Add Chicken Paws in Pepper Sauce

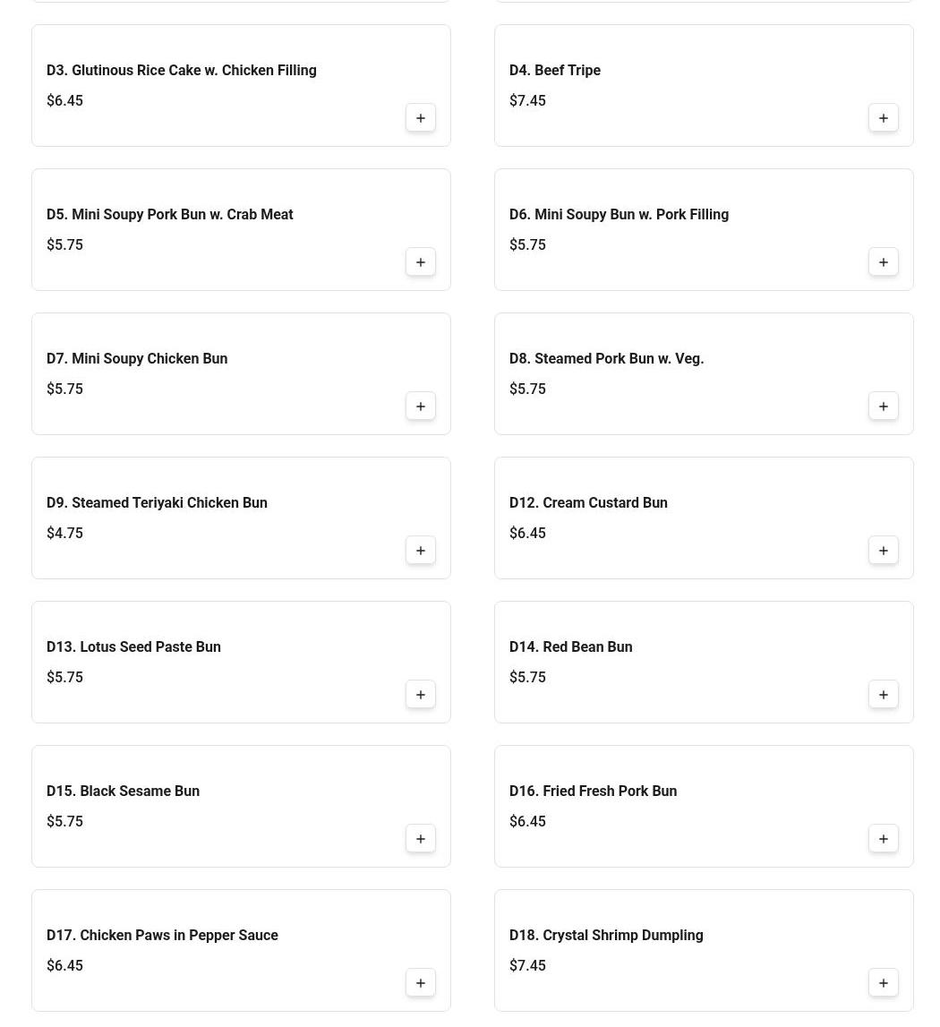point(420,983)
